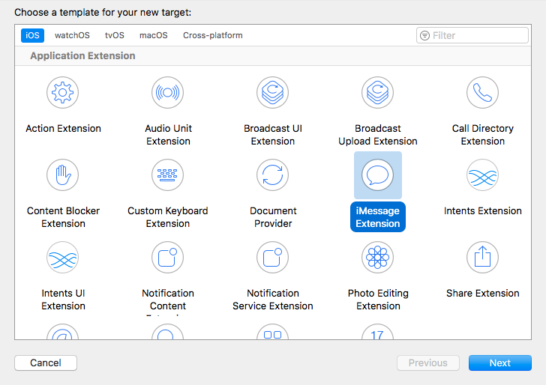This screenshot has height=385, width=546.
Task: Select Broadcast Upload Extension icon
Action: tap(378, 94)
